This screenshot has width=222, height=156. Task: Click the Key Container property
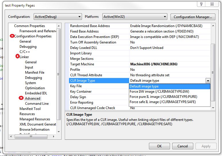pyautogui.click(x=81, y=92)
